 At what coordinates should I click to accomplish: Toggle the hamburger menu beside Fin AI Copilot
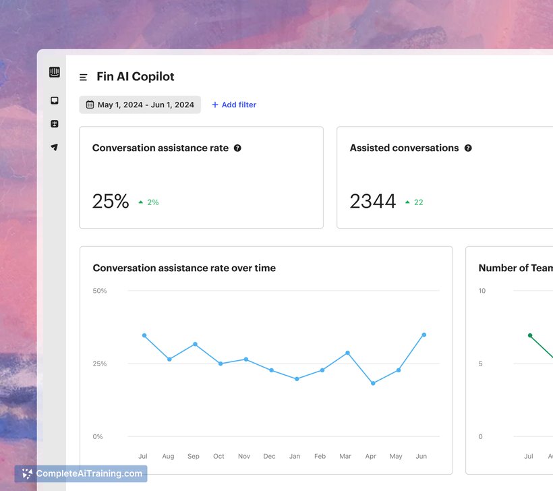click(x=83, y=78)
